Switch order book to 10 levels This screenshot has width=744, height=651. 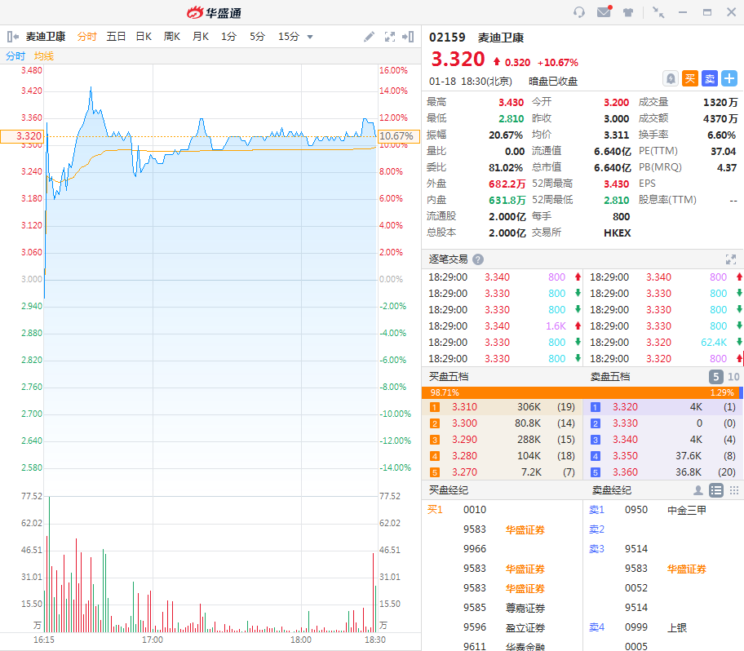tap(733, 377)
